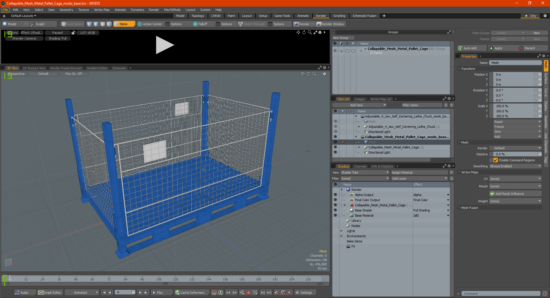Click the Render F9 button
Screen dimensions: 550x298
click(304, 24)
